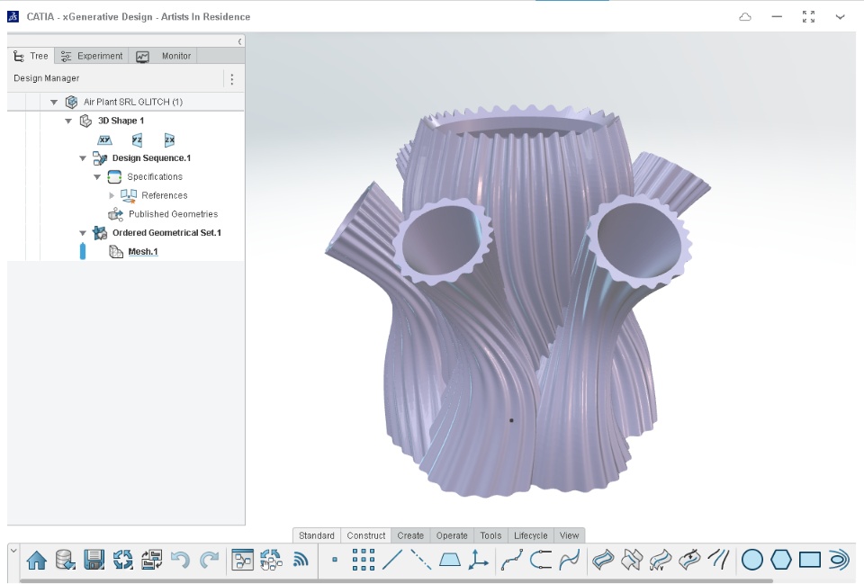Viewport: 864px width, 584px height.
Task: Open the View action bar tab
Action: click(x=569, y=535)
